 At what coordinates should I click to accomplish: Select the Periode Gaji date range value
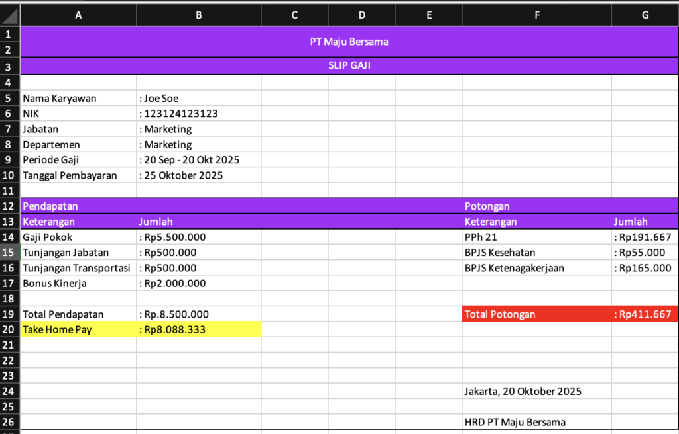[198, 160]
